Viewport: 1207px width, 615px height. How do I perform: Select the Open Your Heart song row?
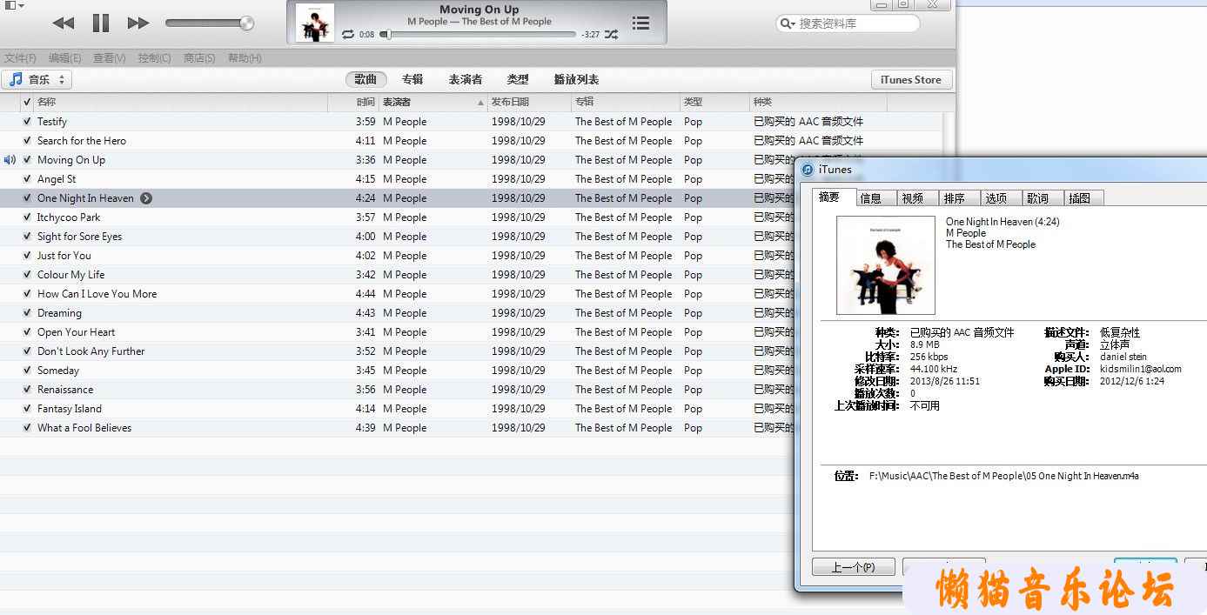click(397, 332)
